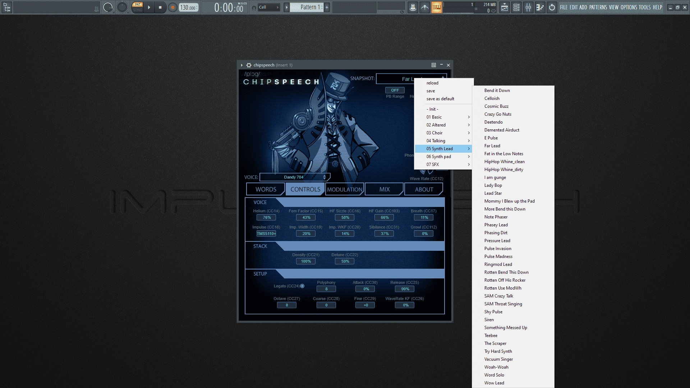Switch to SONG playback mode
Viewport: 690px width, 388px height.
137,10
